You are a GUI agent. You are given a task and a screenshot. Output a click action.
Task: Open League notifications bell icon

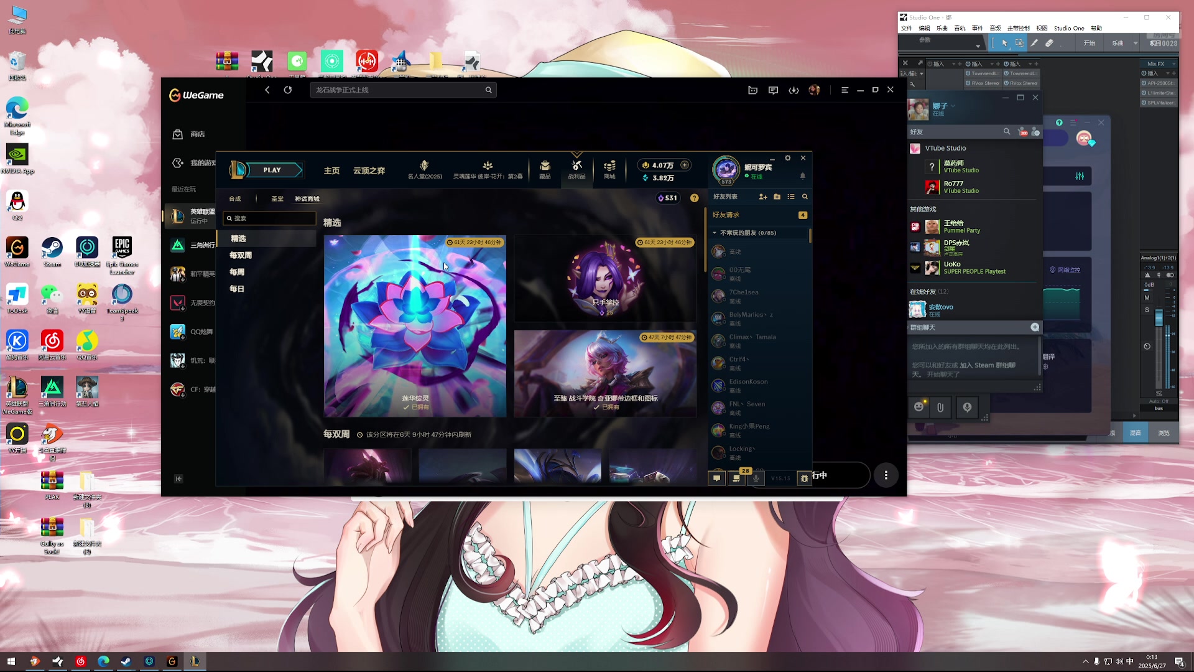click(x=802, y=176)
